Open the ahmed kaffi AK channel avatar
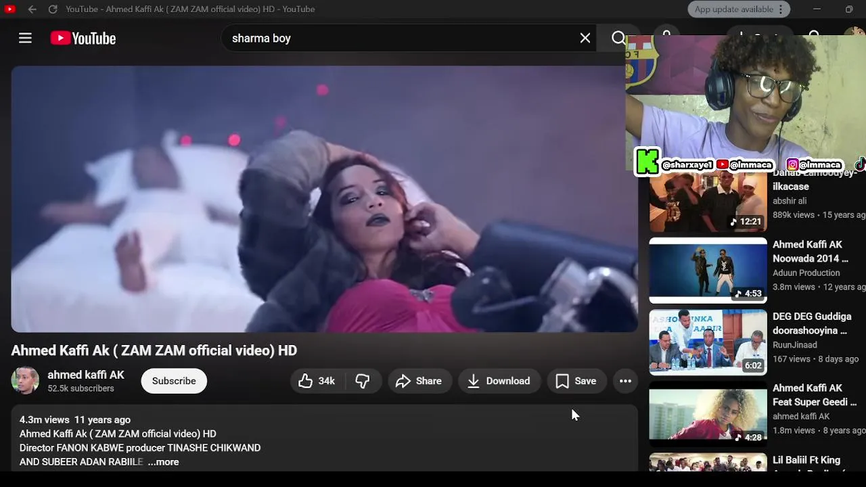 [x=25, y=381]
